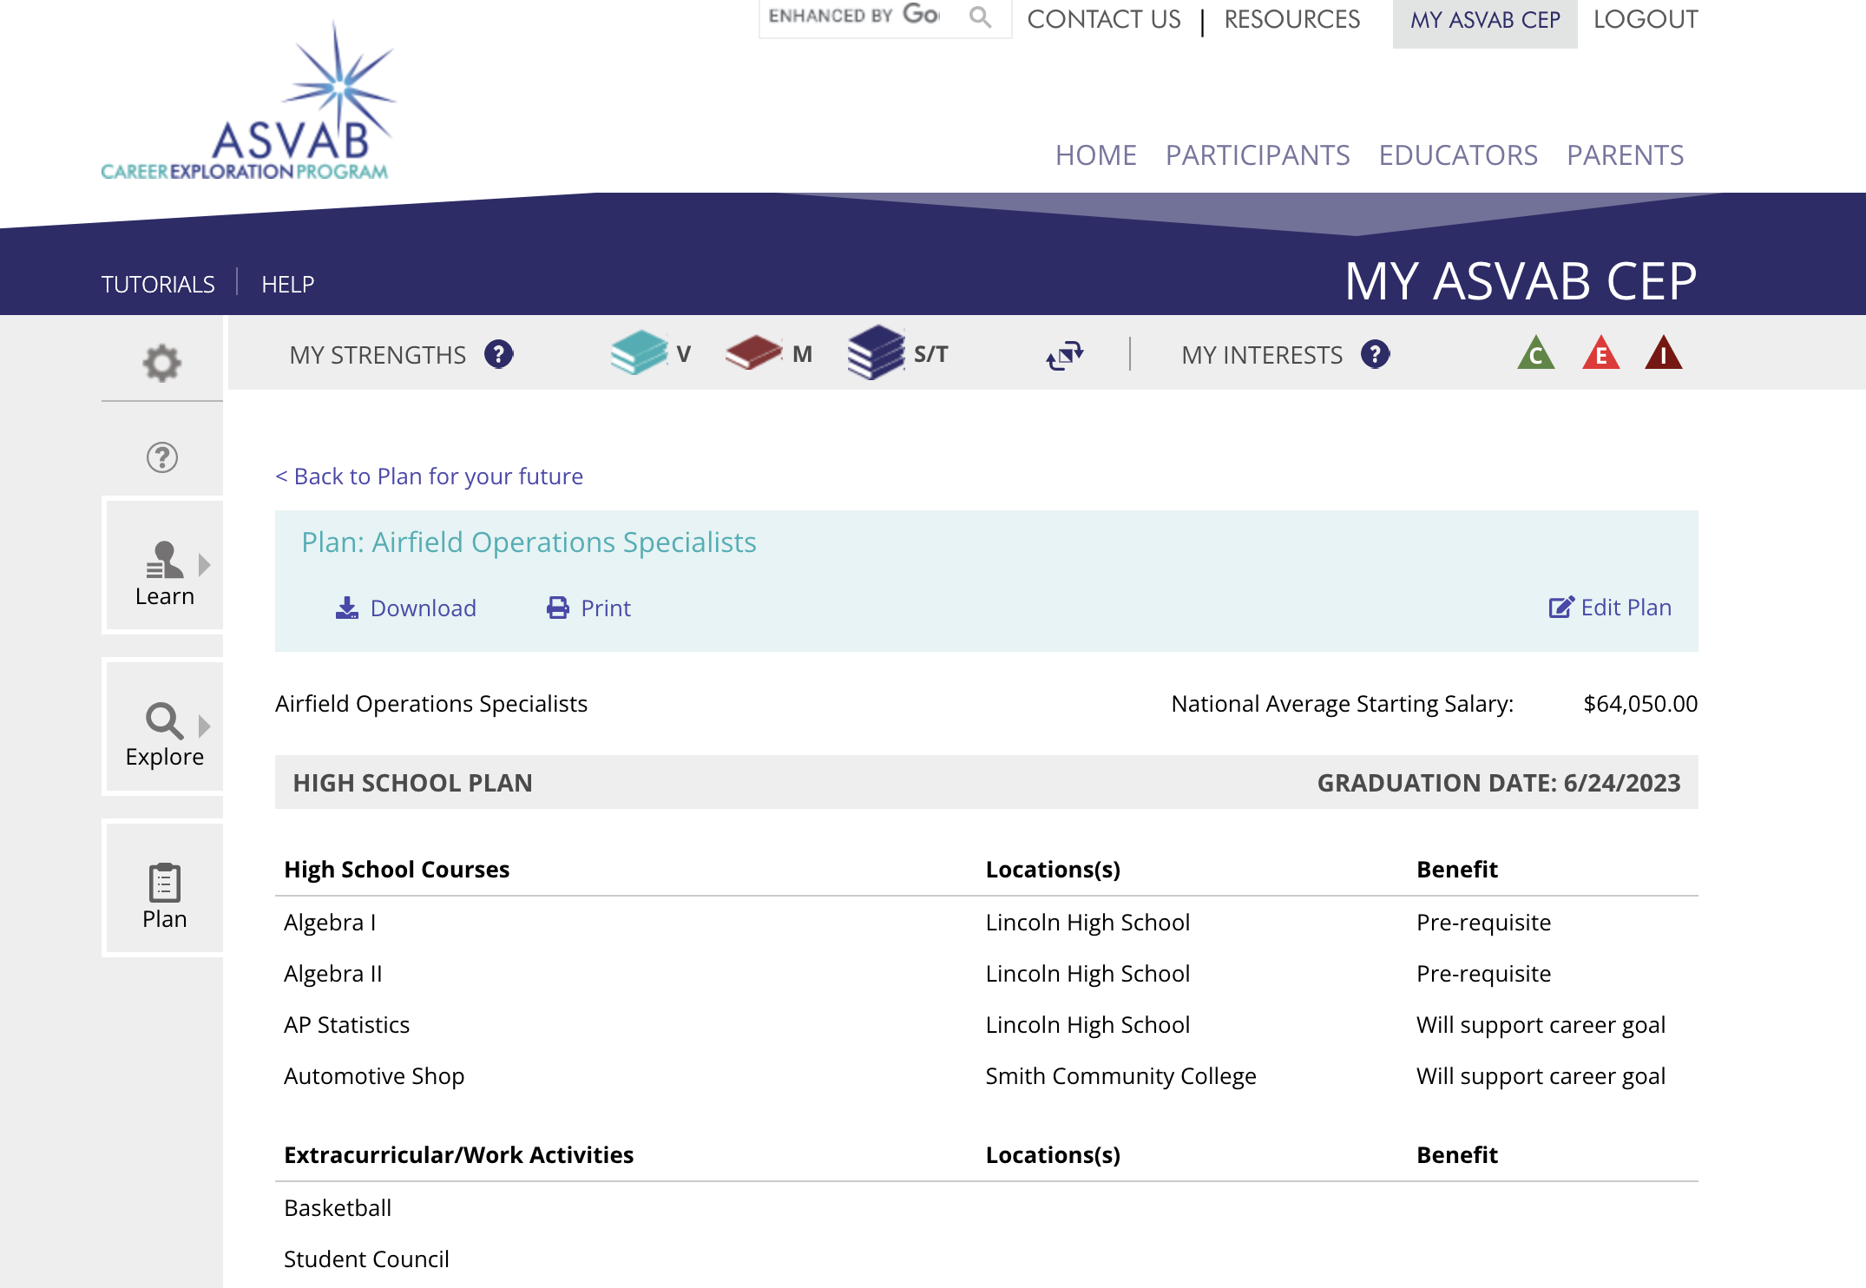Viewport: 1866px width, 1288px height.
Task: Click the Math red book icon
Action: 753,353
